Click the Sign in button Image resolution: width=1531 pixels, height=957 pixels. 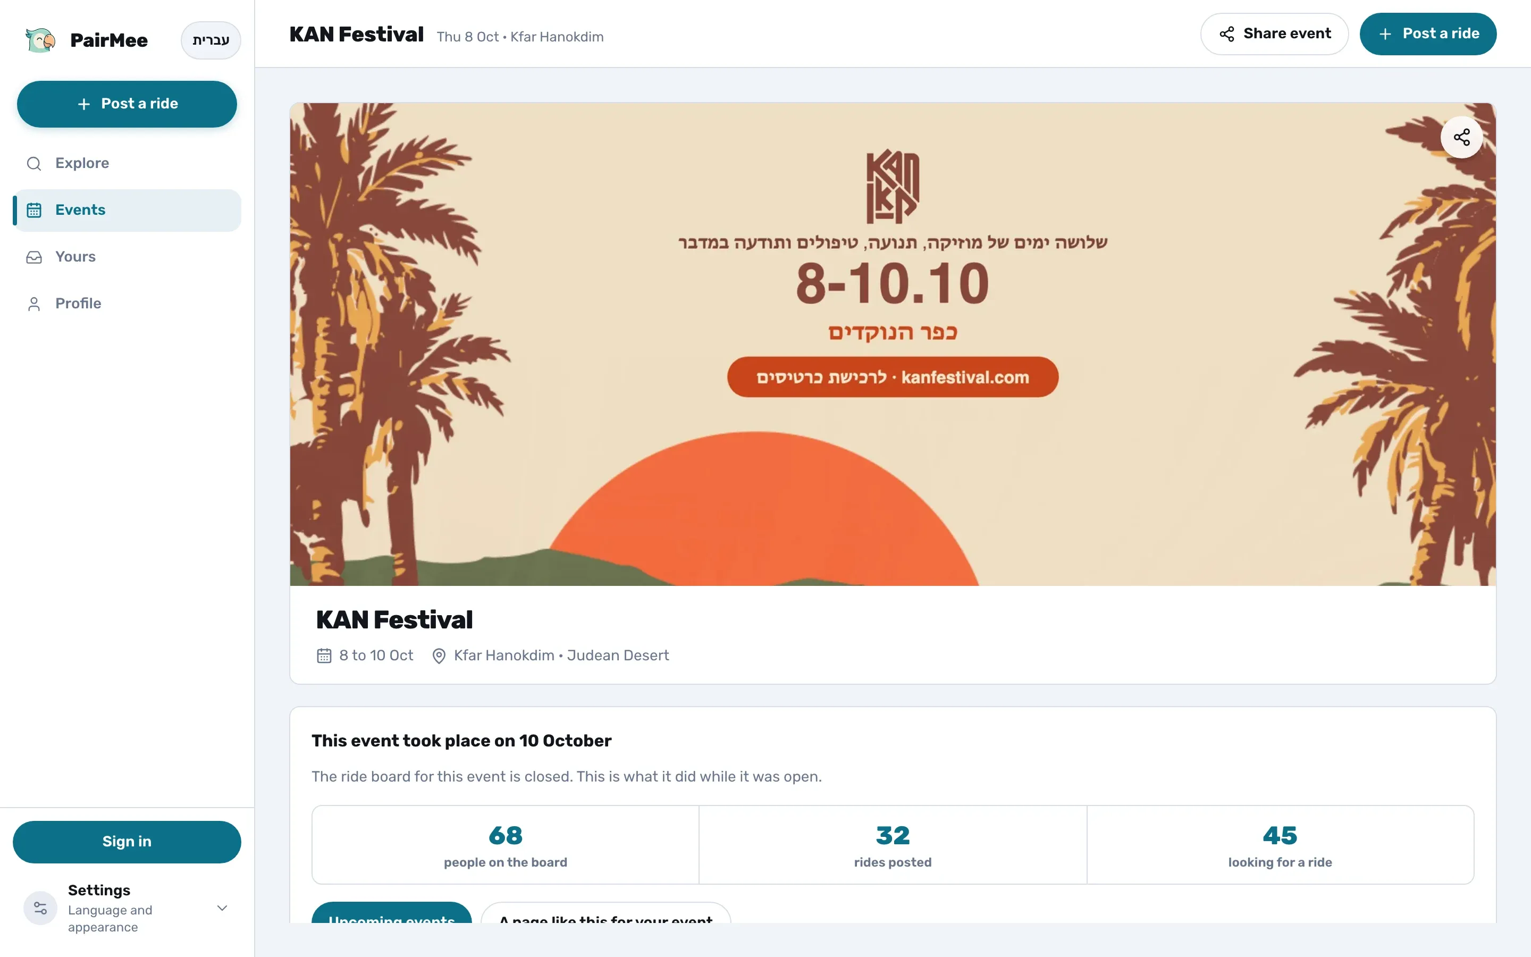point(127,842)
